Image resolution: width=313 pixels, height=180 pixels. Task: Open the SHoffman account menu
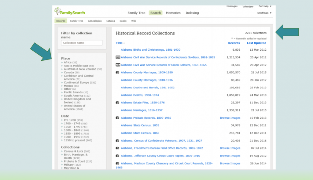pyautogui.click(x=264, y=13)
